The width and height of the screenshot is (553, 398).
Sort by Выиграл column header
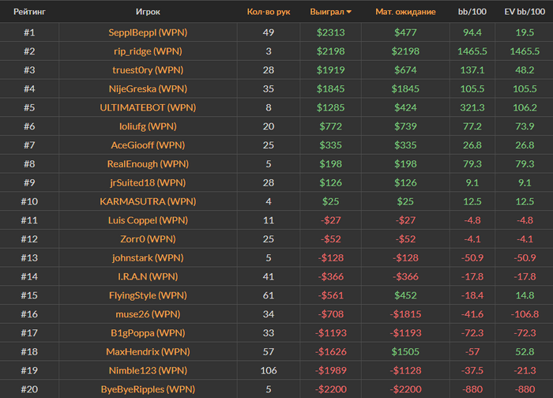point(327,12)
